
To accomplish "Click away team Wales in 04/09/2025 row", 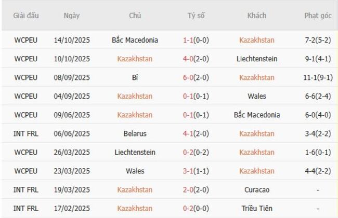I will pos(256,96).
